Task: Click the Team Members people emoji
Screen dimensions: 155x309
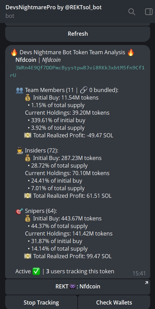Action: pyautogui.click(x=20, y=90)
